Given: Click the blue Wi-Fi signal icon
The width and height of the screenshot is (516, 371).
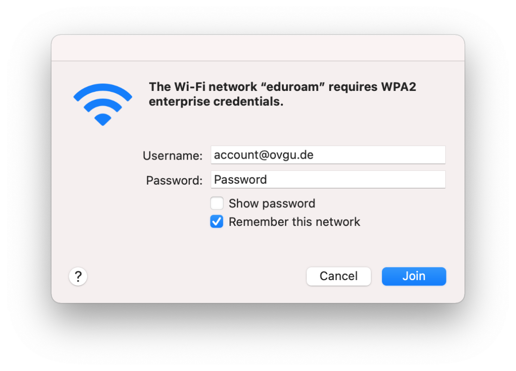Looking at the screenshot, I should pos(102,104).
